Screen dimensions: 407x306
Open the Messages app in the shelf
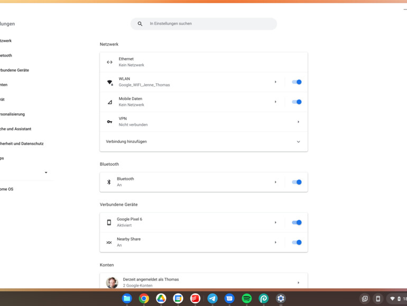(229, 299)
